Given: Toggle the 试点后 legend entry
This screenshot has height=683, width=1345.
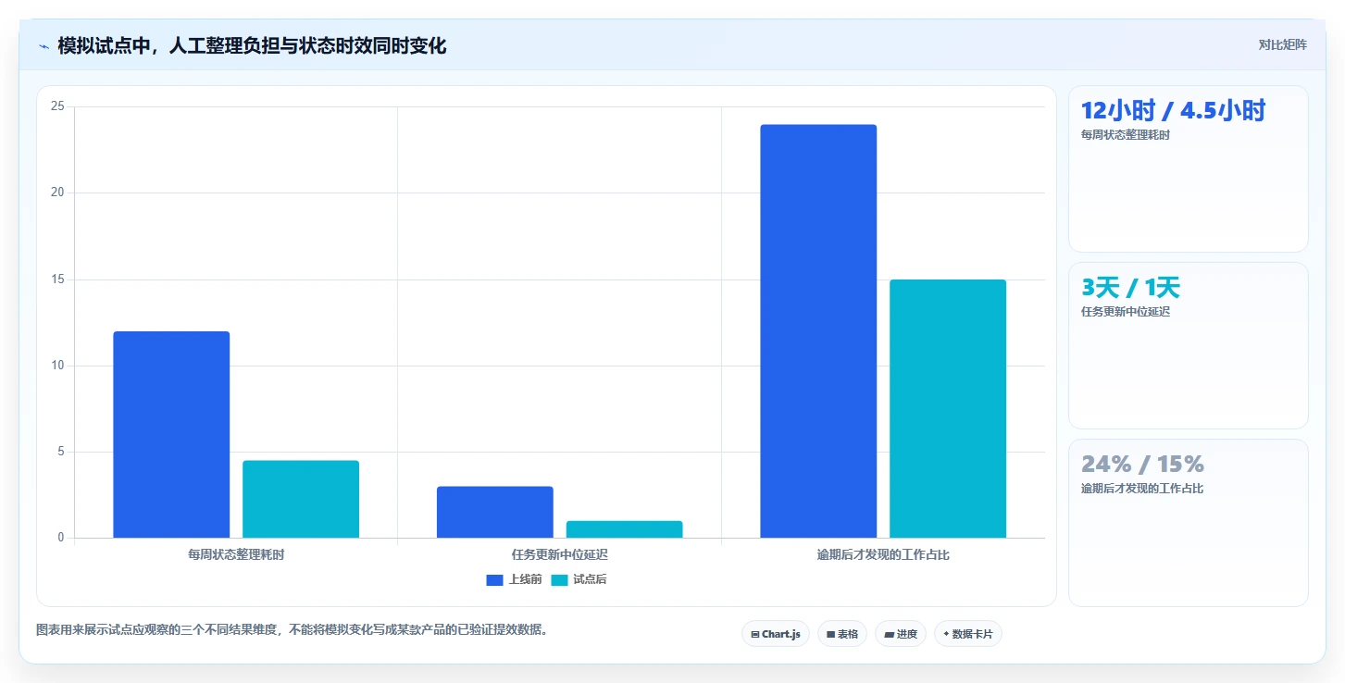Looking at the screenshot, I should [x=579, y=579].
